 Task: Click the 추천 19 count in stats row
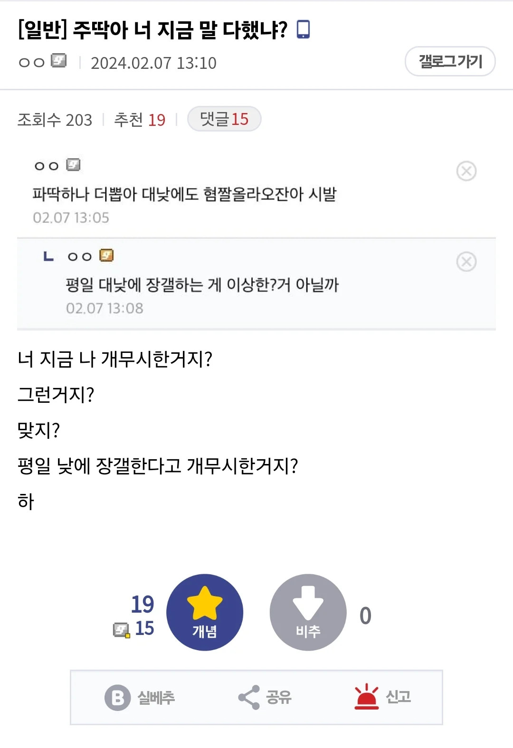(x=140, y=120)
